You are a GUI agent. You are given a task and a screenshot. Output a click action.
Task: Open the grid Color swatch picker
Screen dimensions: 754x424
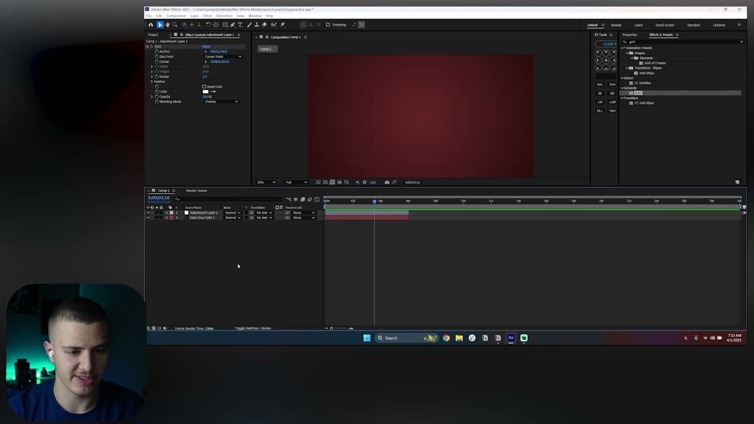click(x=206, y=91)
